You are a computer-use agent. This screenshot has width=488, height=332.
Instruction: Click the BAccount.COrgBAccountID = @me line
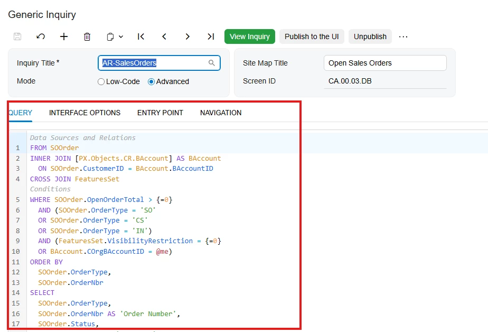tap(105, 251)
